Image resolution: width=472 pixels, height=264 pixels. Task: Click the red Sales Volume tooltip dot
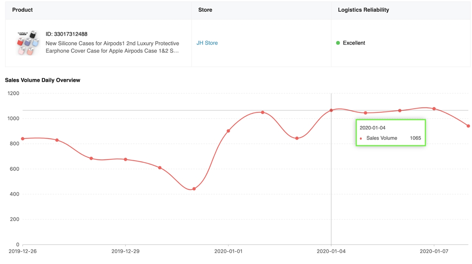361,138
